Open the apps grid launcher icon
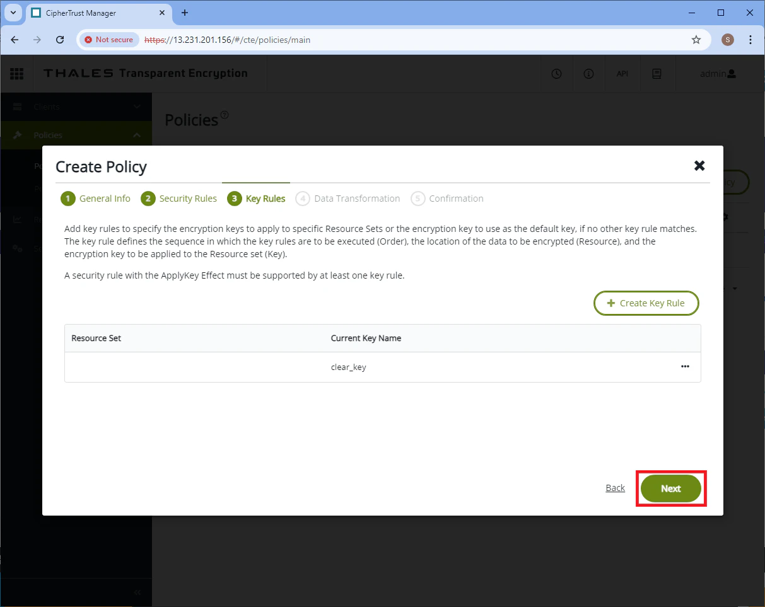 point(17,74)
